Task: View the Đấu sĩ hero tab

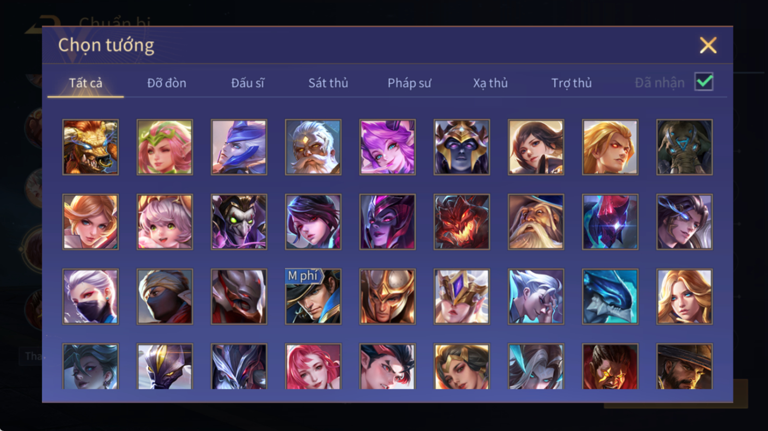Action: click(247, 83)
